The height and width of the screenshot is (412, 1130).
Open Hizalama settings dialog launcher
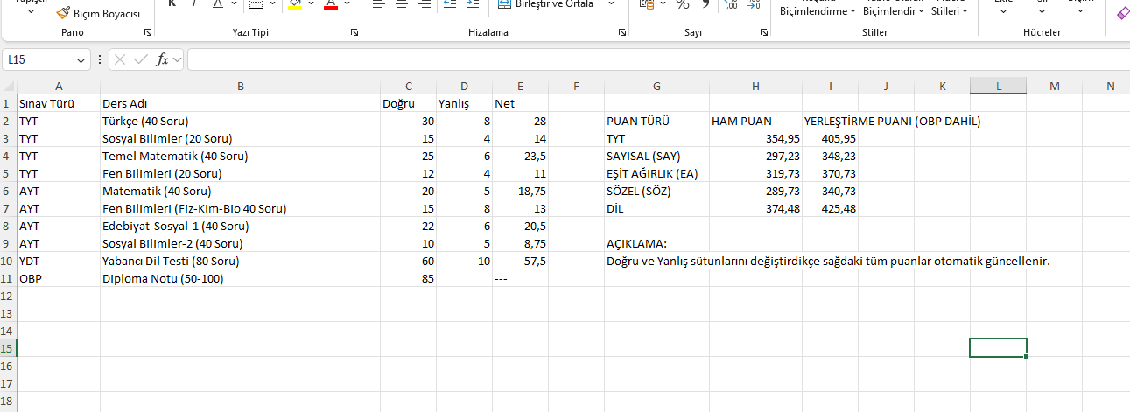[x=621, y=32]
